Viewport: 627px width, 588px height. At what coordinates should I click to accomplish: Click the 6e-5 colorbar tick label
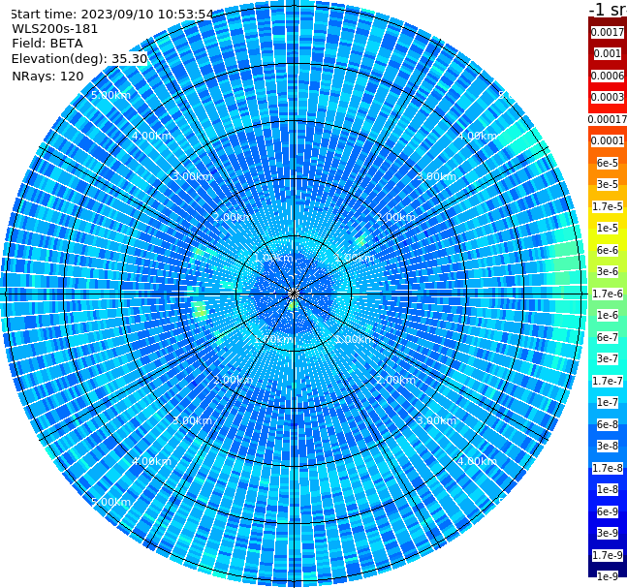pyautogui.click(x=608, y=163)
